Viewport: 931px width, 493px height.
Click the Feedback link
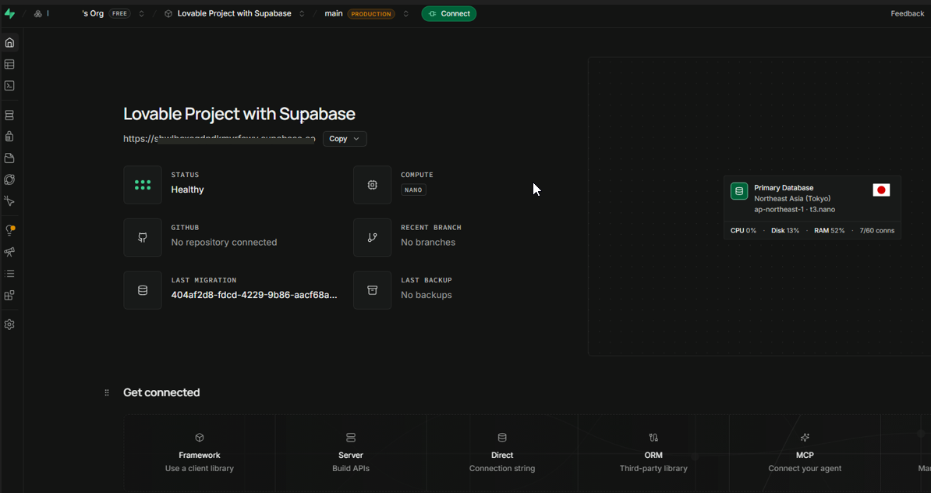pyautogui.click(x=908, y=14)
